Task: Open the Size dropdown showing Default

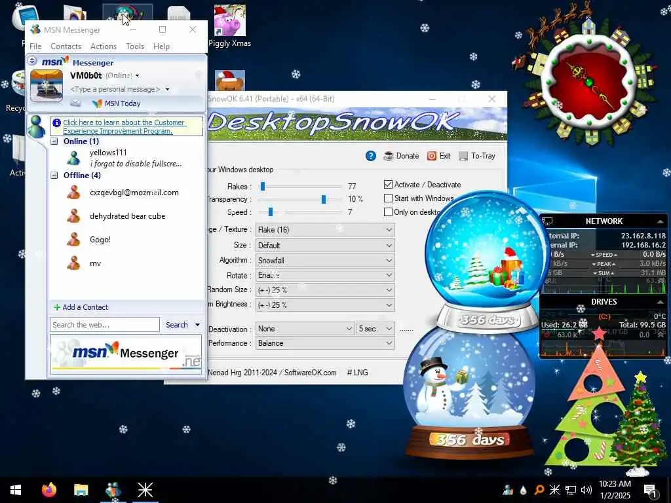Action: (x=325, y=245)
